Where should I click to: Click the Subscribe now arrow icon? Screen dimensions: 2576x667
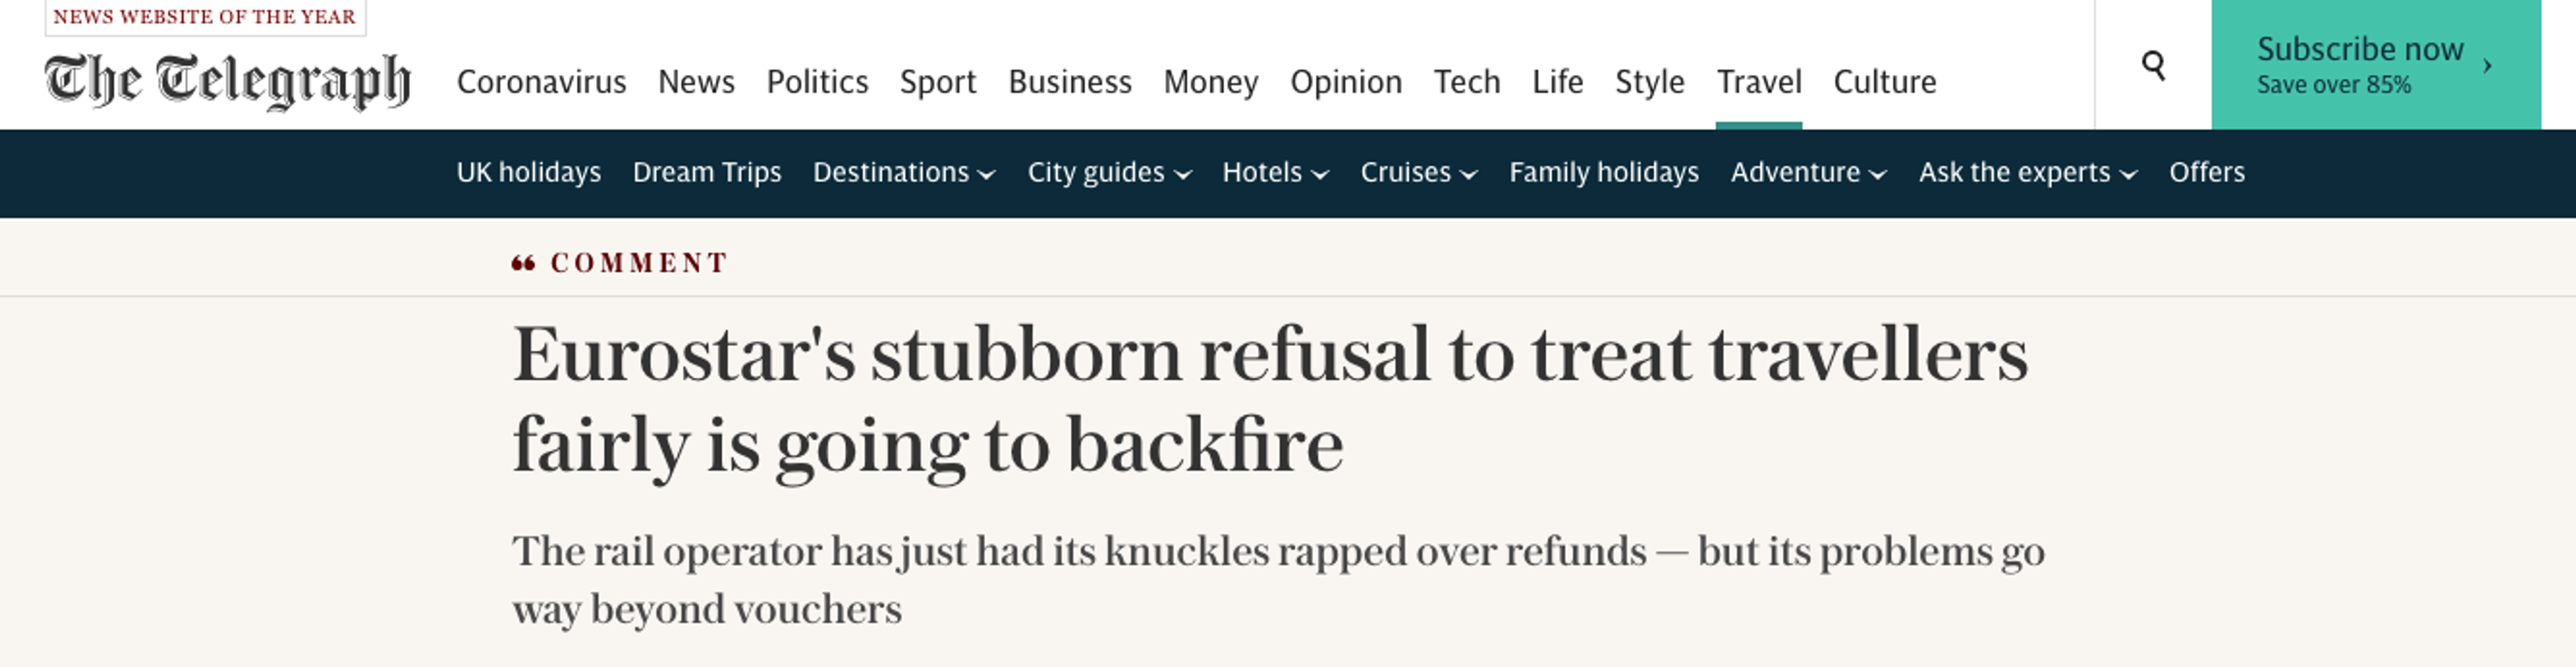[2487, 66]
